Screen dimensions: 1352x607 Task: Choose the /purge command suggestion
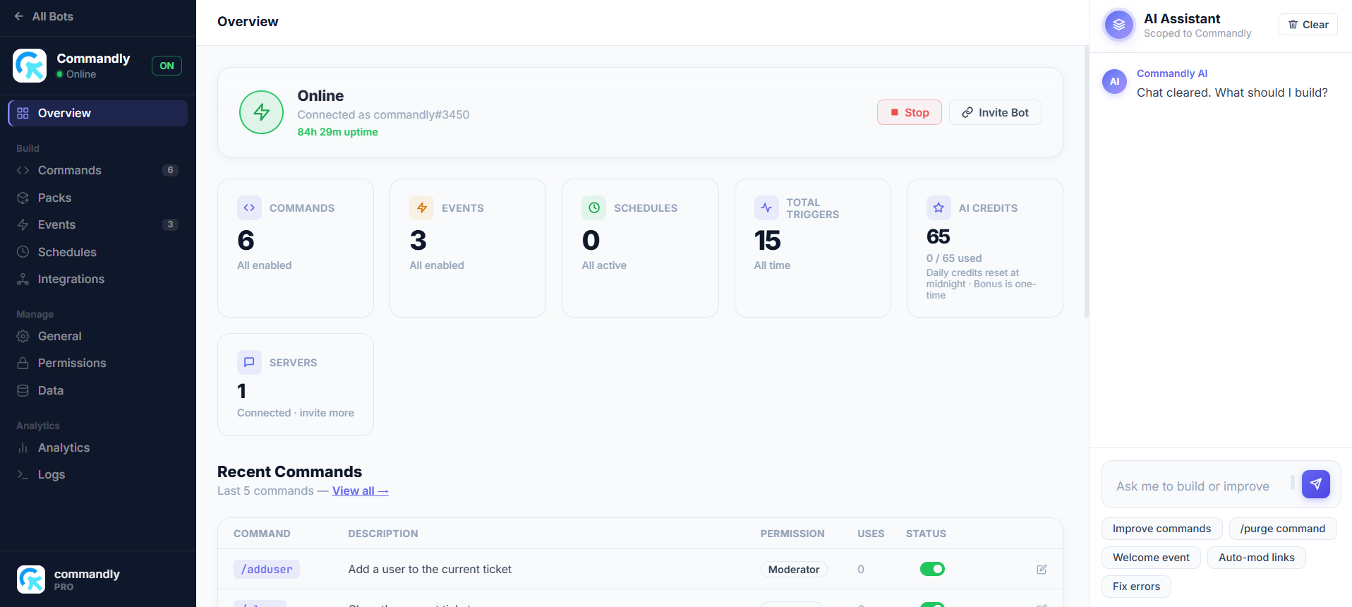click(1283, 529)
